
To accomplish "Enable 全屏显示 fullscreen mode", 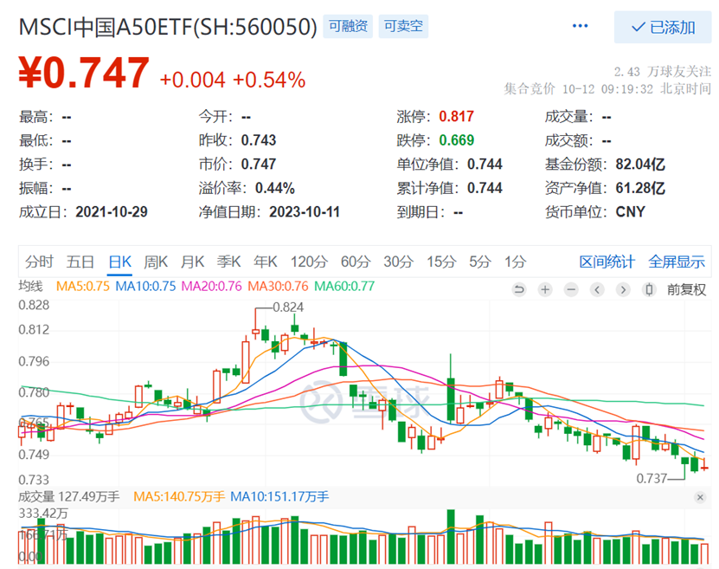I will coord(677,260).
